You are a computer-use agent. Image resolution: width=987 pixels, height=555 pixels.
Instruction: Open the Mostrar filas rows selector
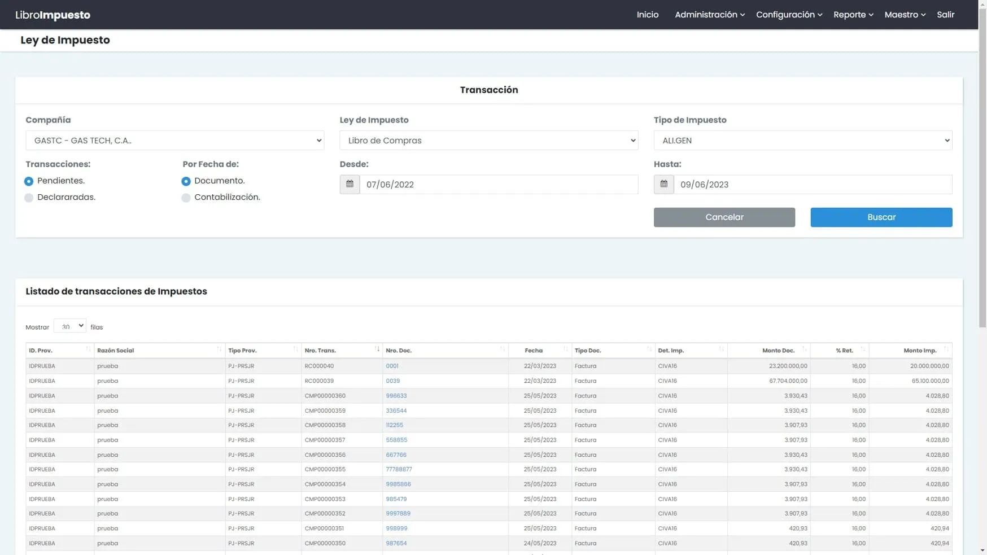click(x=70, y=326)
